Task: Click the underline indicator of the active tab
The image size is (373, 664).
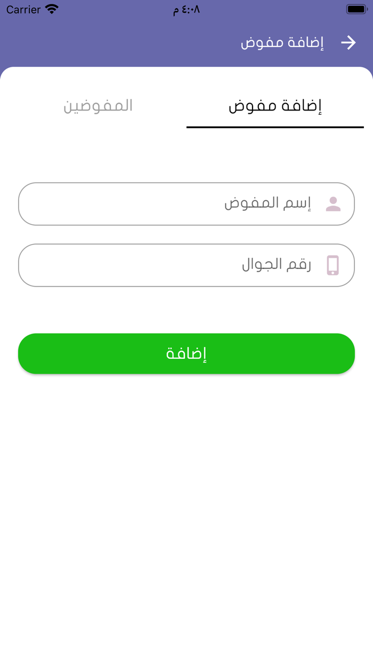Action: (x=275, y=128)
